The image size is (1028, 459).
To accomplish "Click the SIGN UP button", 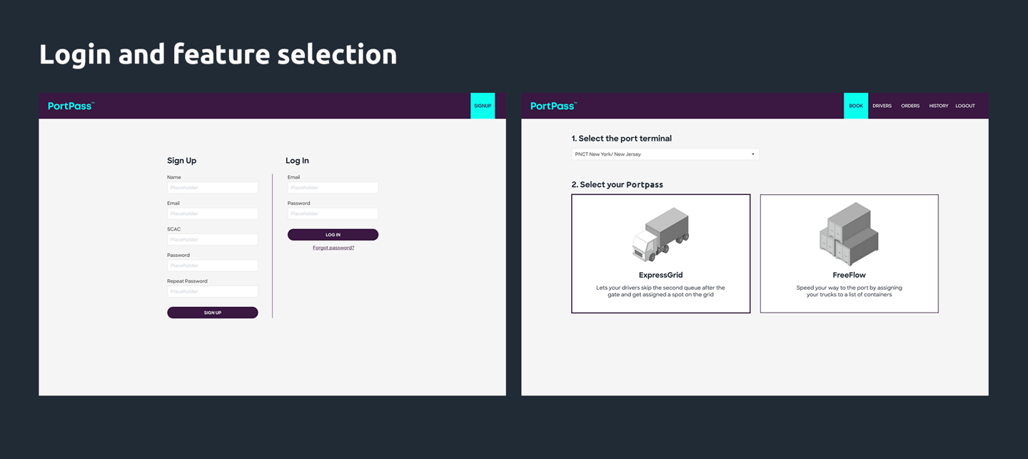I will [x=213, y=313].
